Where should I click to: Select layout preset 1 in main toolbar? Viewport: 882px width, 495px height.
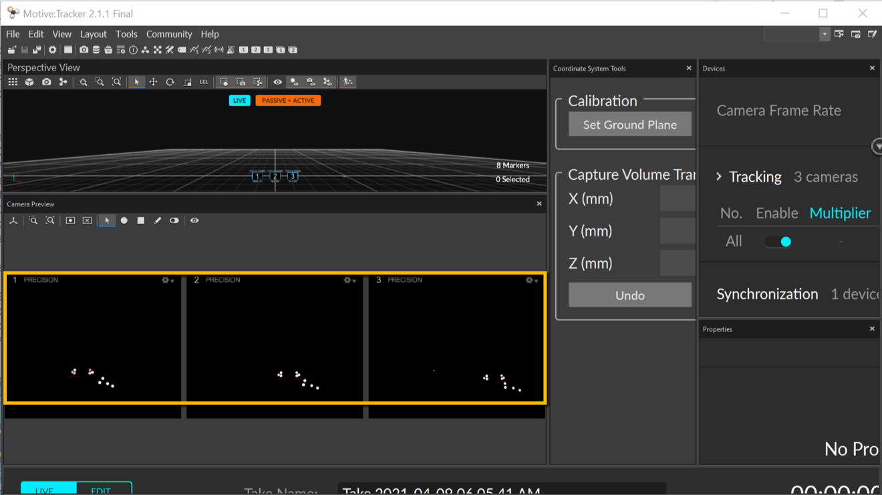point(243,49)
